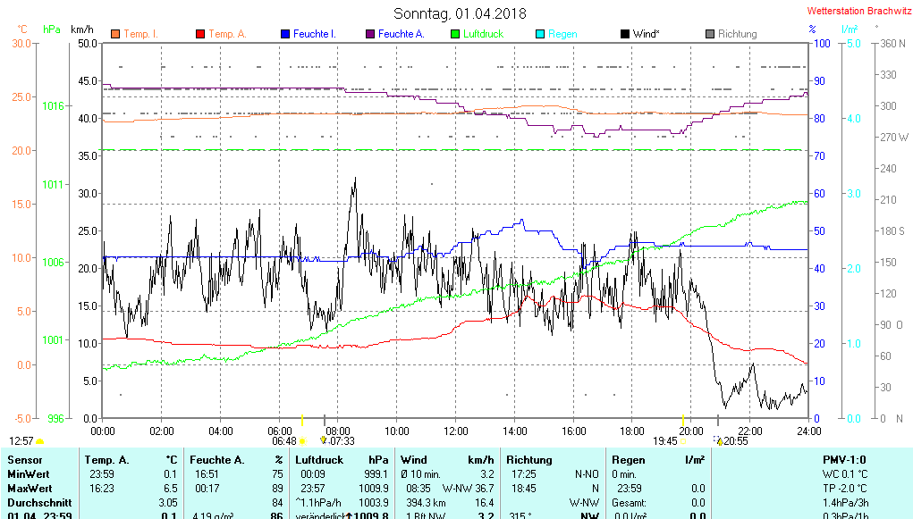The height and width of the screenshot is (519, 913).
Task: Click the sunrise icon beside 06:48
Action: [302, 441]
